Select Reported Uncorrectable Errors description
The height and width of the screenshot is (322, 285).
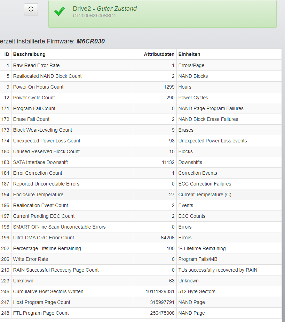[x=46, y=184]
